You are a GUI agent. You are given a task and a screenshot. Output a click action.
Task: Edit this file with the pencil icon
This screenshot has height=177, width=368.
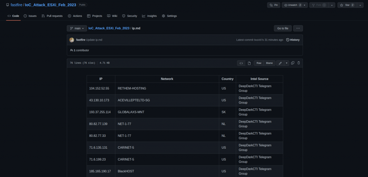[280, 63]
